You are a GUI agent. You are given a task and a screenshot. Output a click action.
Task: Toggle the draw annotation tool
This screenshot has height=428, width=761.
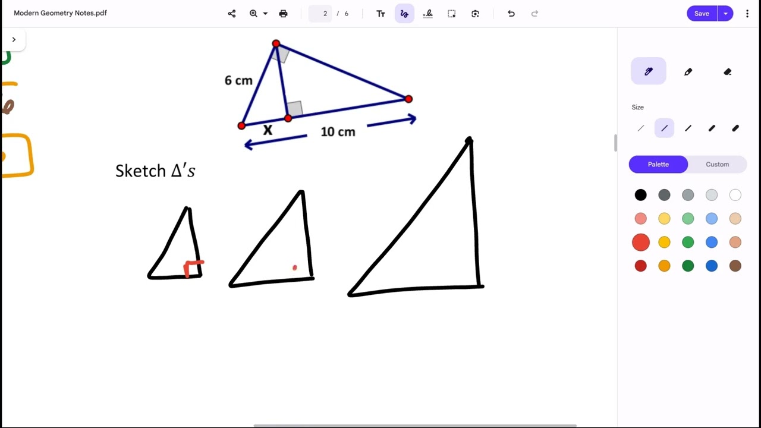(x=404, y=14)
